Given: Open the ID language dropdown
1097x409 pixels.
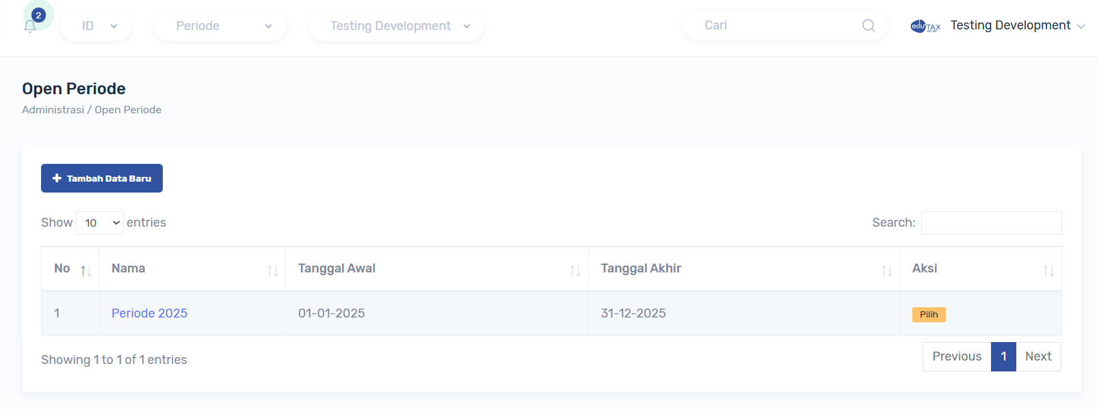Looking at the screenshot, I should (x=96, y=26).
